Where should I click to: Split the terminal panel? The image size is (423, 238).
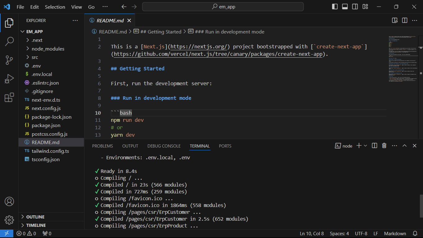tap(374, 146)
